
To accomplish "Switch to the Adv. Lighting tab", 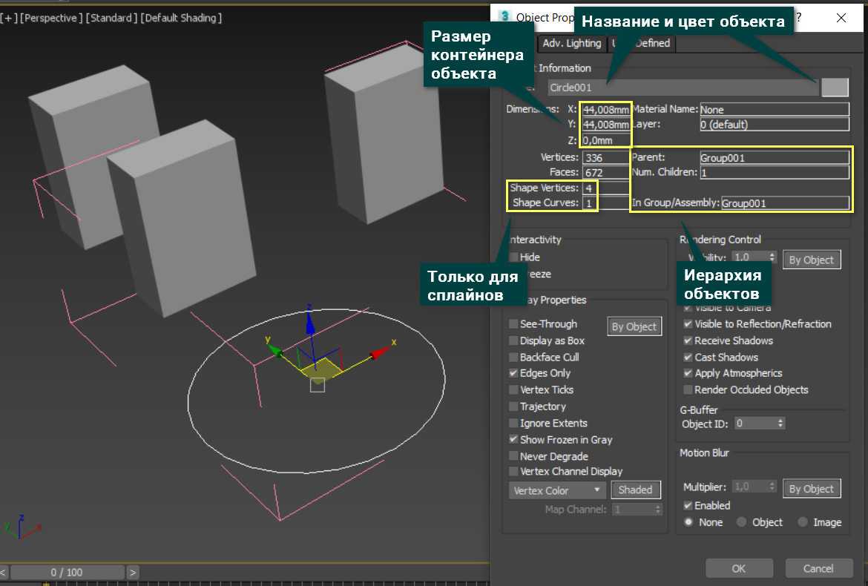I will pos(571,43).
